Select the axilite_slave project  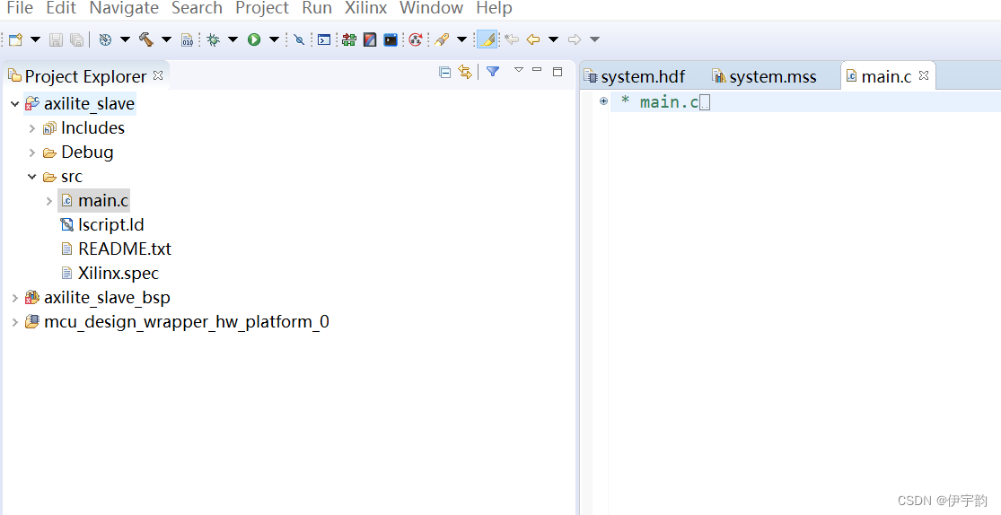pyautogui.click(x=89, y=104)
